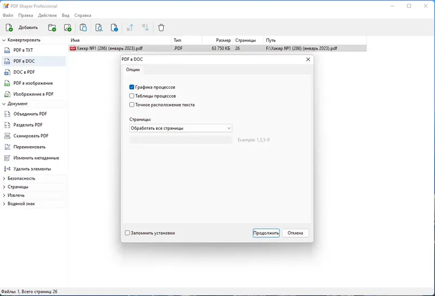The width and height of the screenshot is (435, 296).
Task: Click the Объединить PDF icon
Action: coord(7,114)
